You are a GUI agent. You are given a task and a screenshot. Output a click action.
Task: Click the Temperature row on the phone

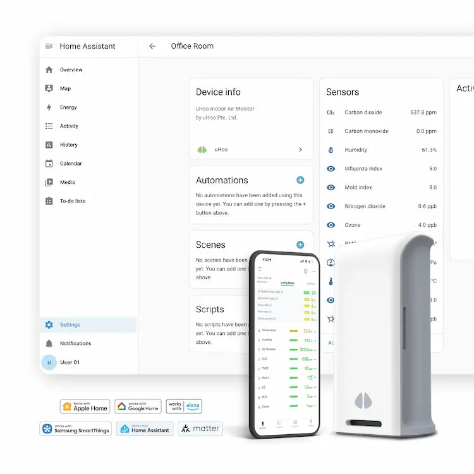pos(287,331)
